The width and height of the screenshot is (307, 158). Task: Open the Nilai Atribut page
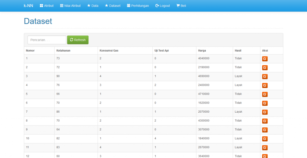click(70, 6)
